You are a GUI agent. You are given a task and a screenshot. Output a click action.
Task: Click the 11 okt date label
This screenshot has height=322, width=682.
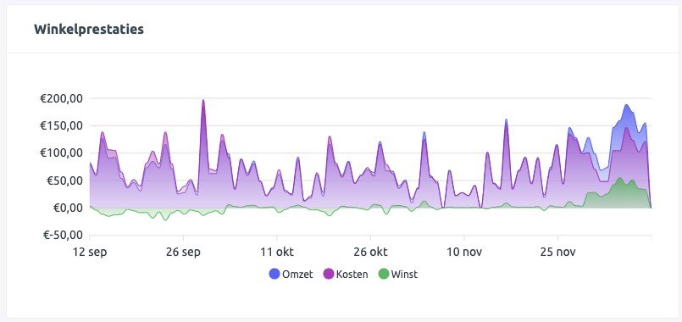coord(277,253)
